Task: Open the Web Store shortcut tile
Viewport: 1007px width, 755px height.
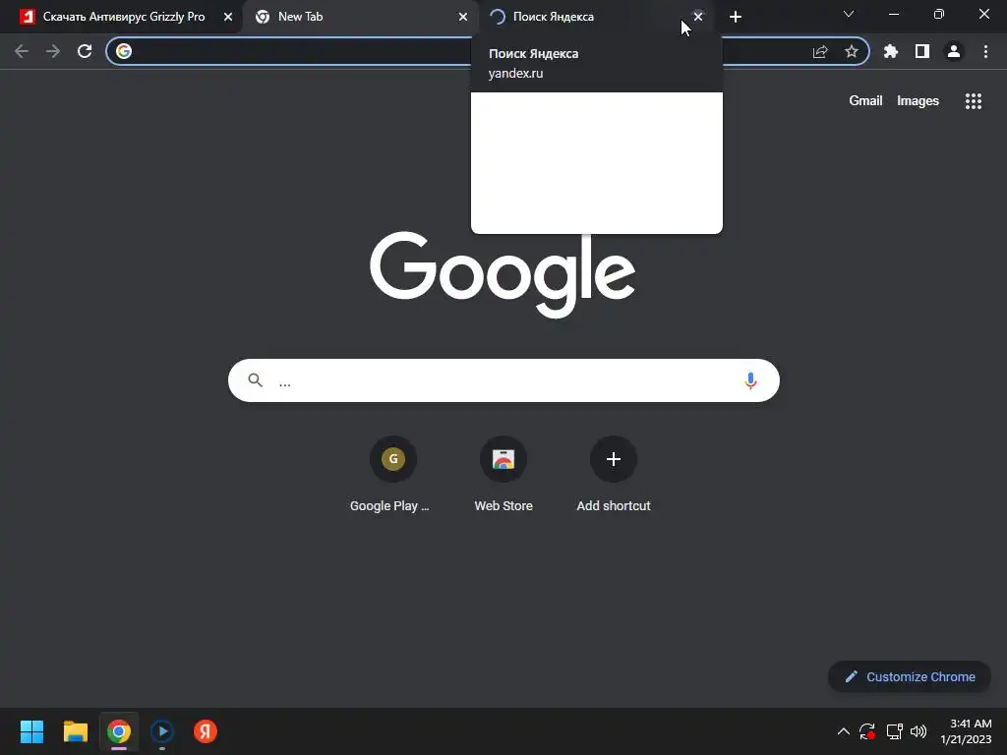Action: (503, 475)
